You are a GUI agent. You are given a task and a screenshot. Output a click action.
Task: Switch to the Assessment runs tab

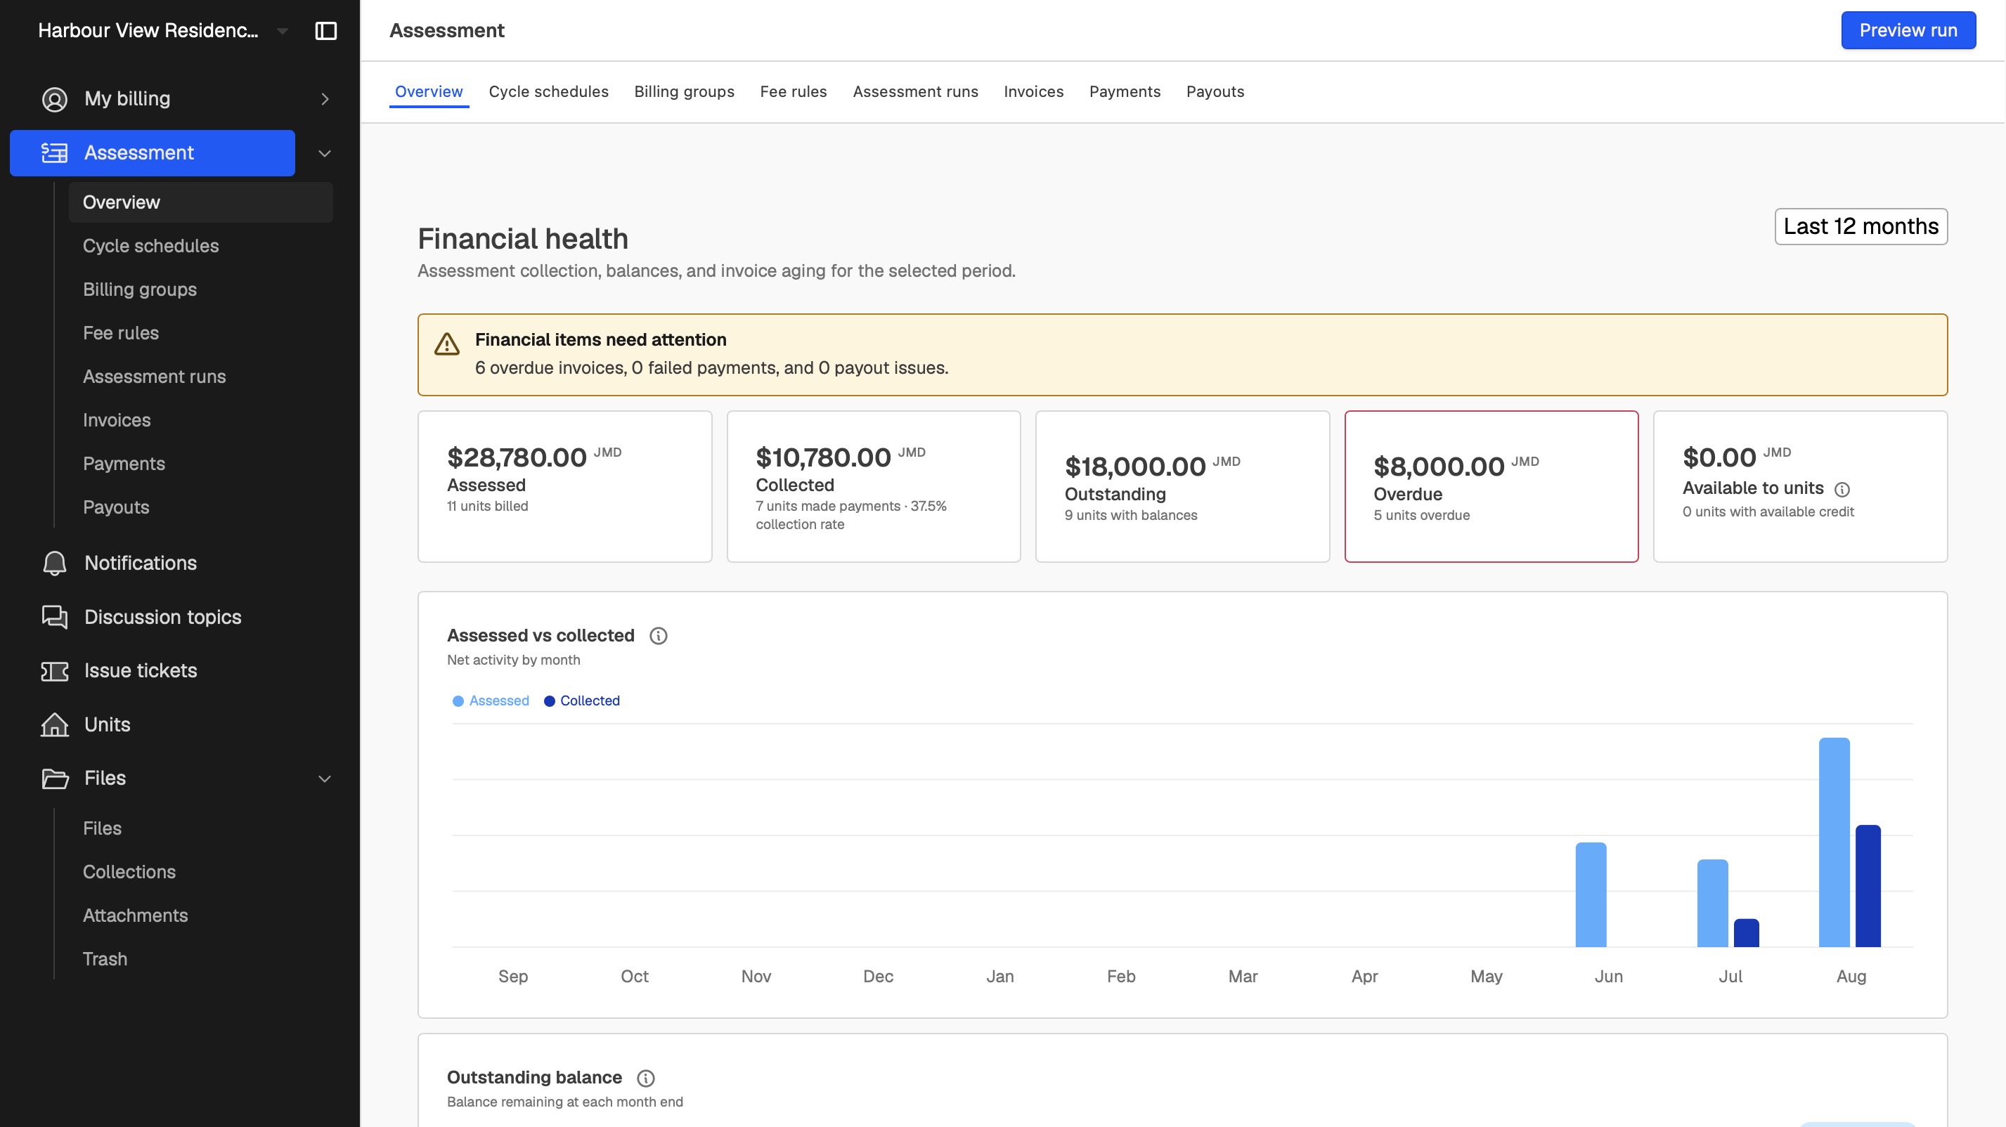tap(915, 92)
